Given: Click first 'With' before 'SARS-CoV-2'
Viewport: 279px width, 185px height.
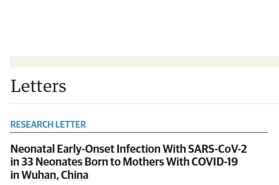Looking at the screenshot, I should coord(174,149).
